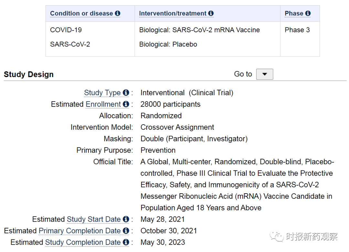Open the Study Completion Date link
Image resolution: width=349 pixels, height=252 pixels.
tap(83, 242)
